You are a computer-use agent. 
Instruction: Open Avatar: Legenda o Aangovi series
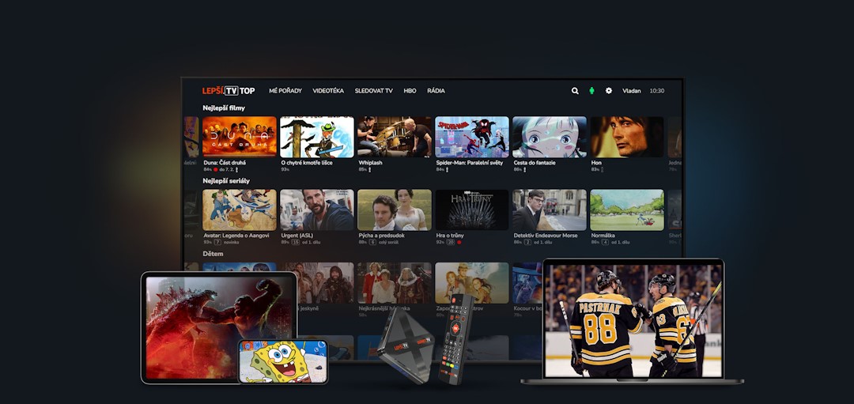[x=240, y=210]
